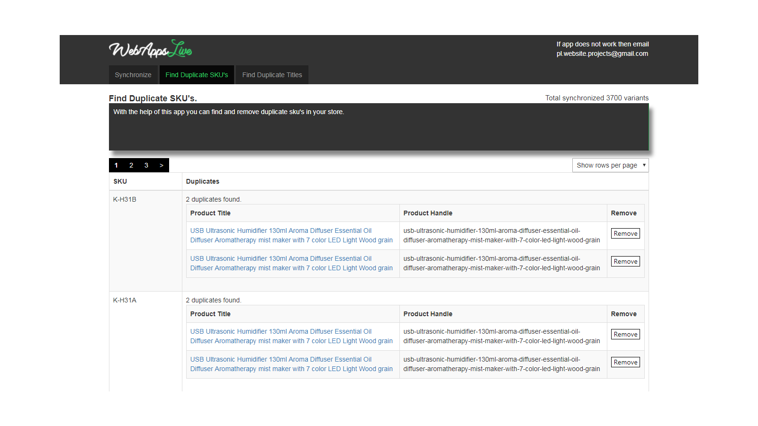758x426 pixels.
Task: Remove the second K-H31B duplicate
Action: [x=625, y=261]
